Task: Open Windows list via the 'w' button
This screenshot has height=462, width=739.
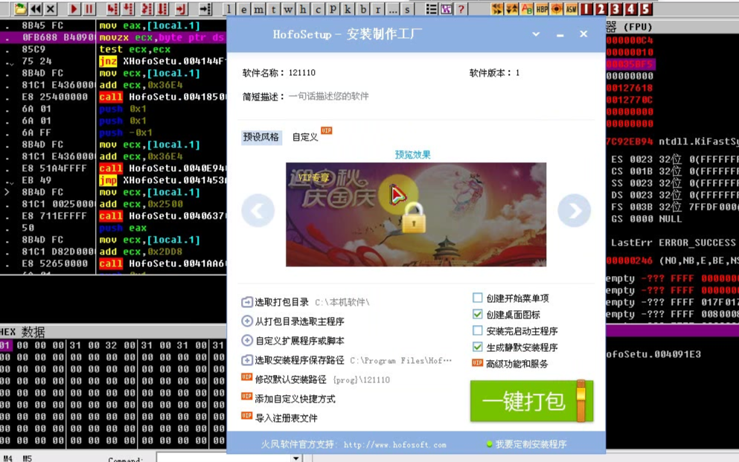Action: 289,8
